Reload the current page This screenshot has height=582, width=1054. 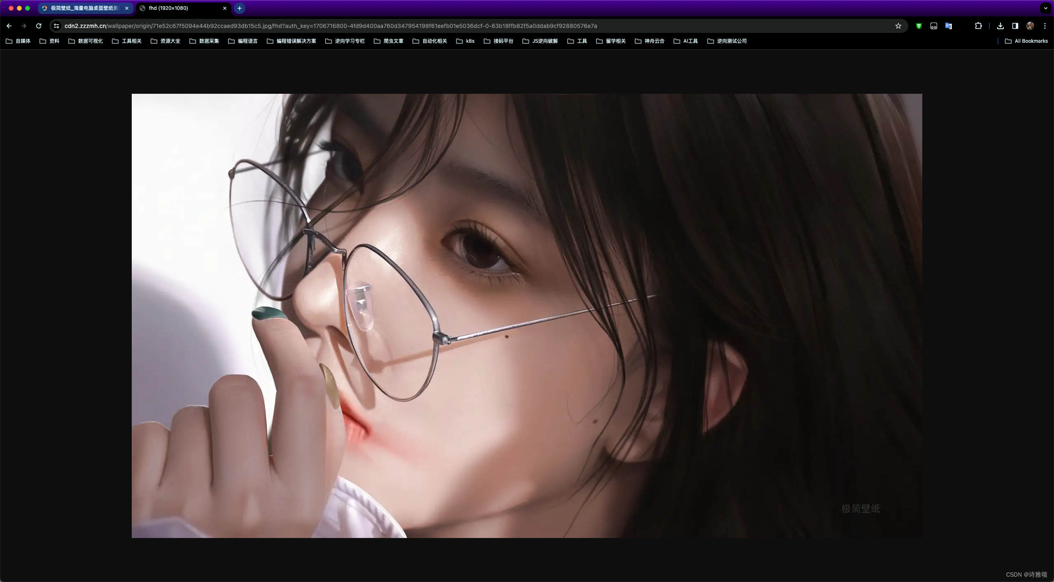39,26
